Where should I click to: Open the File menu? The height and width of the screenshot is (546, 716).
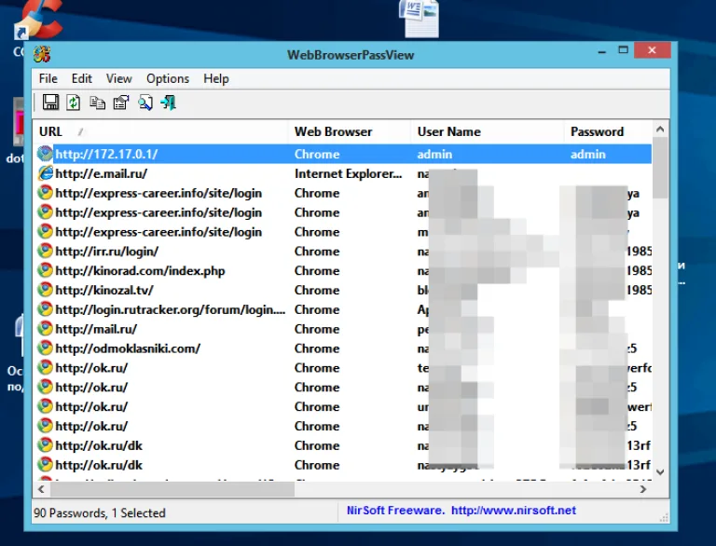[x=48, y=78]
